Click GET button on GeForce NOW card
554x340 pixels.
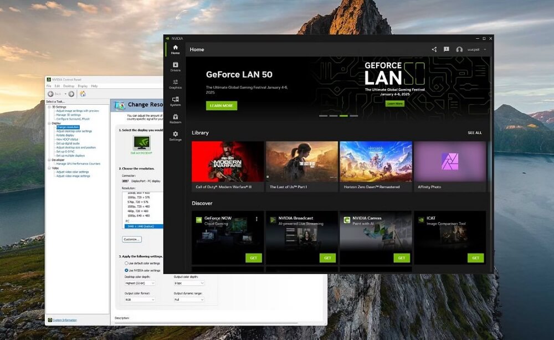coord(254,258)
